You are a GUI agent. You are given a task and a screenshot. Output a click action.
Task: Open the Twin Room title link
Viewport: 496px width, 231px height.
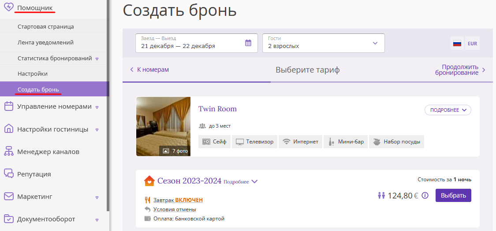[217, 109]
